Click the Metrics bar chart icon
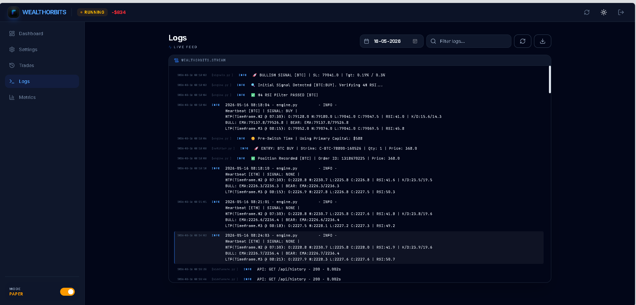Screen dimensions: 636x305 coord(12,97)
